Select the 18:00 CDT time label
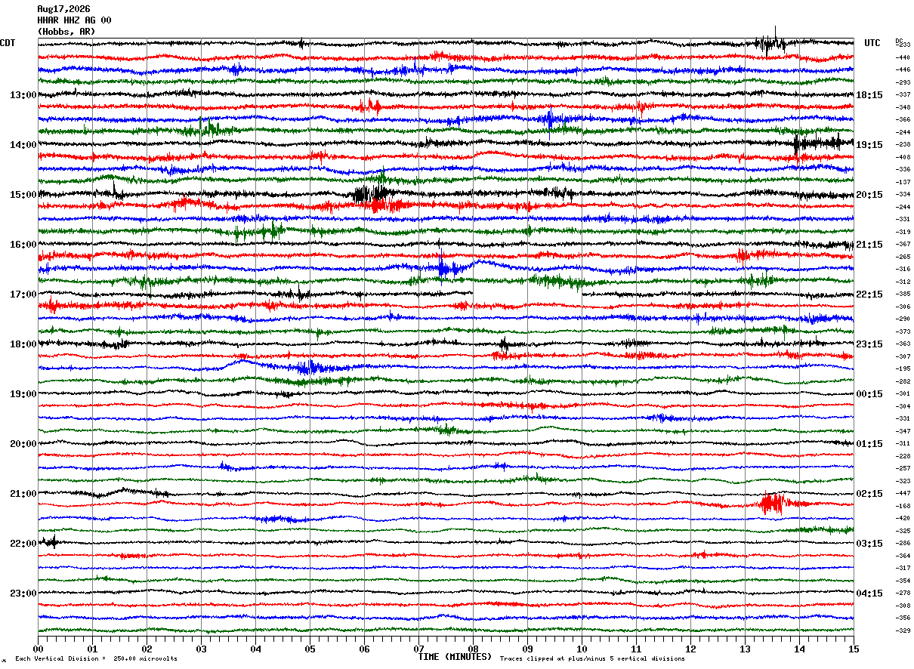 point(23,344)
